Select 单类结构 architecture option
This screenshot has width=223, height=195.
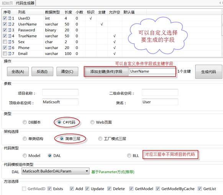pyautogui.click(x=25, y=139)
